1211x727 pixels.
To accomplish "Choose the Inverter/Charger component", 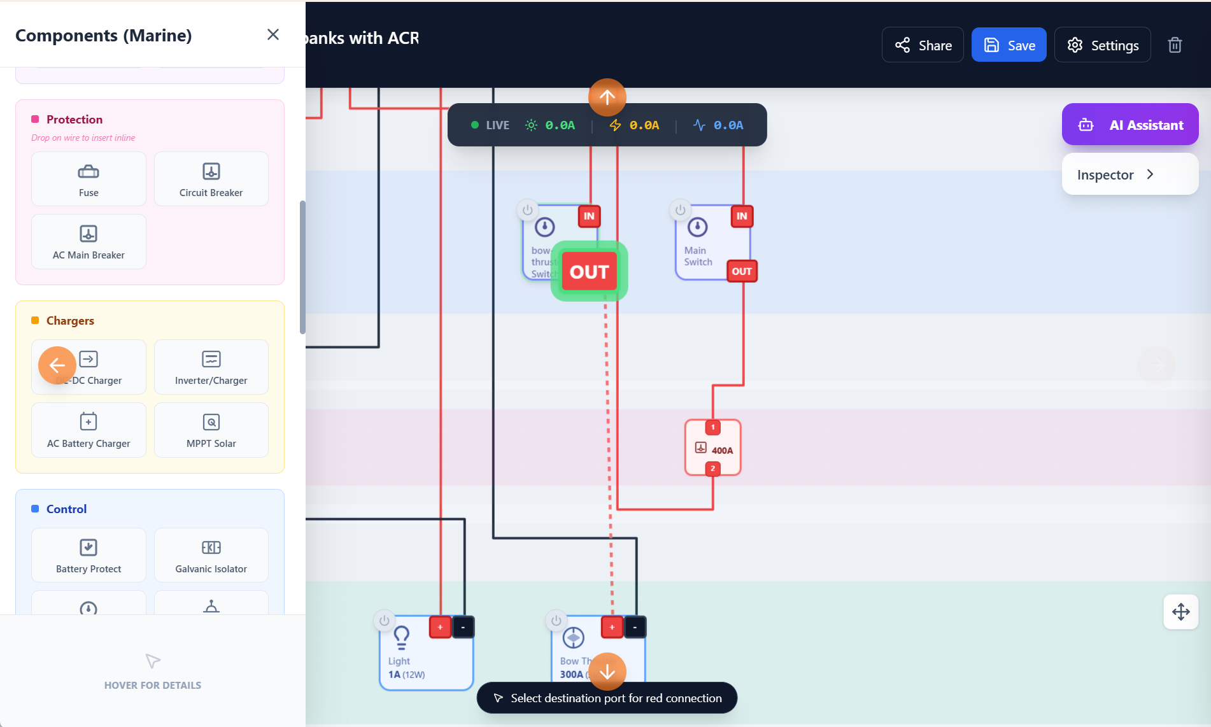I will click(x=211, y=367).
